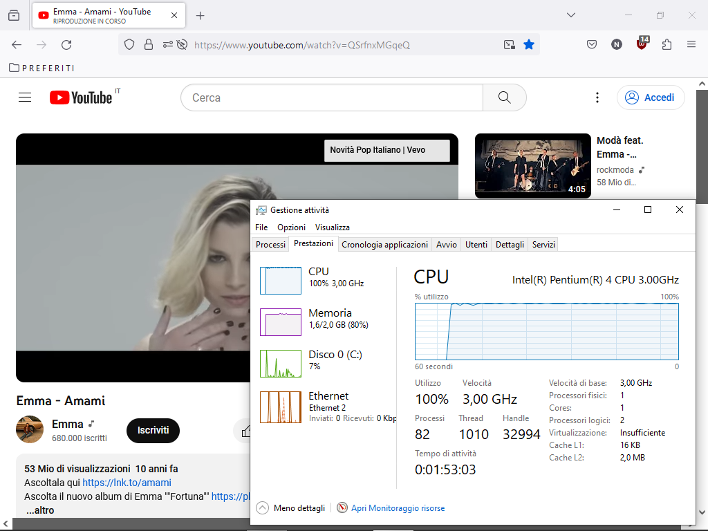
Task: Click the Accedi sign-in button
Action: pyautogui.click(x=651, y=97)
